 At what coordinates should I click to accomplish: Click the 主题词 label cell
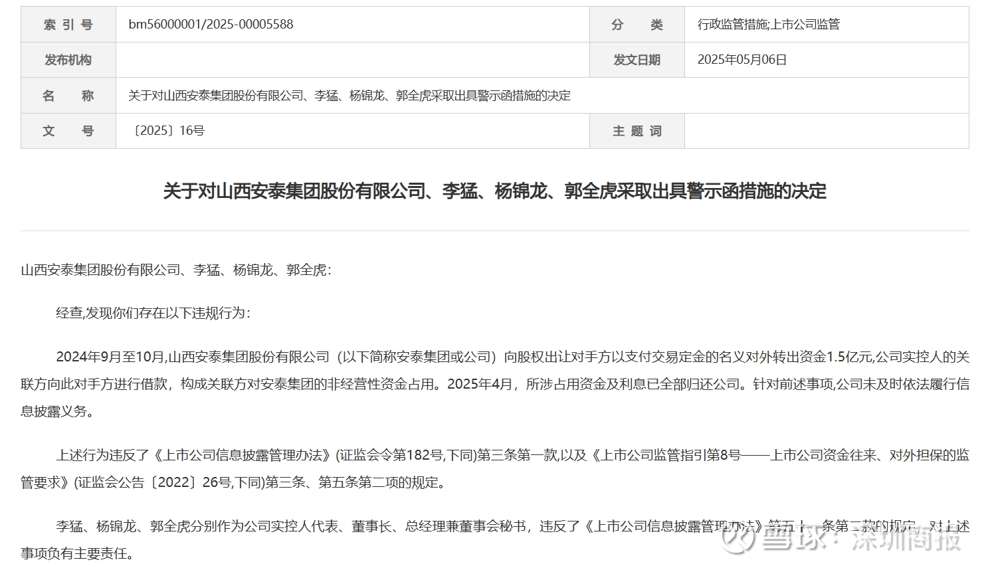click(637, 131)
